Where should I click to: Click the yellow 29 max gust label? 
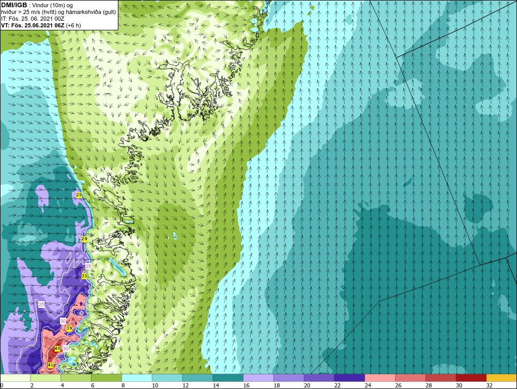point(84,239)
